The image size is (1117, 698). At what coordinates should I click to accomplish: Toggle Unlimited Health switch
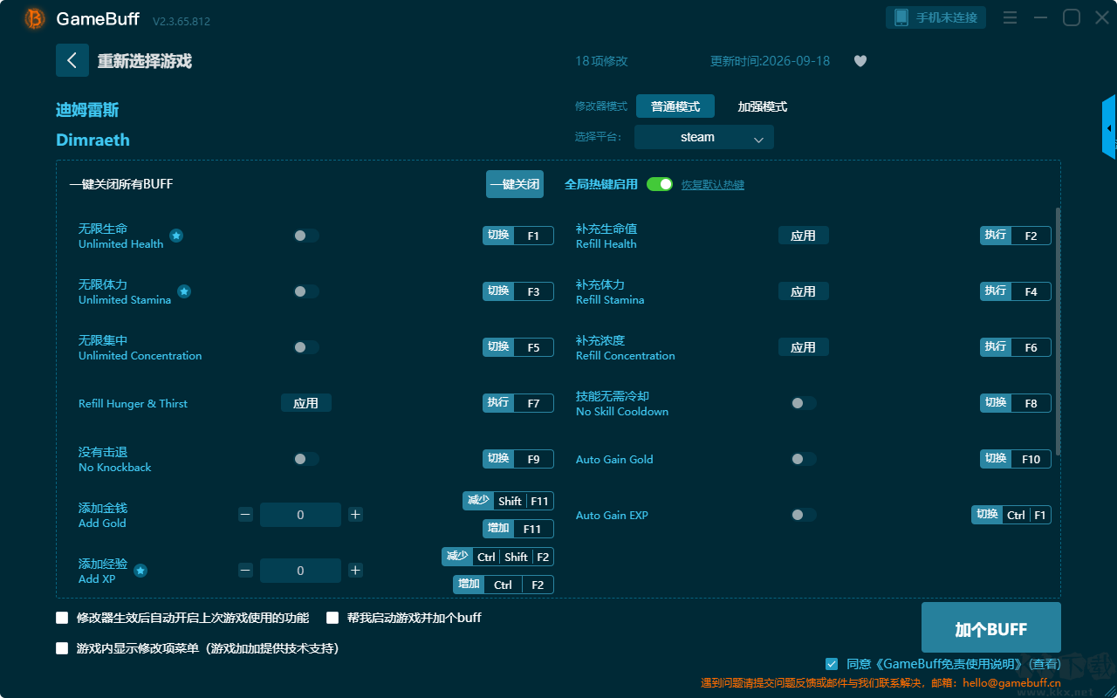(305, 236)
